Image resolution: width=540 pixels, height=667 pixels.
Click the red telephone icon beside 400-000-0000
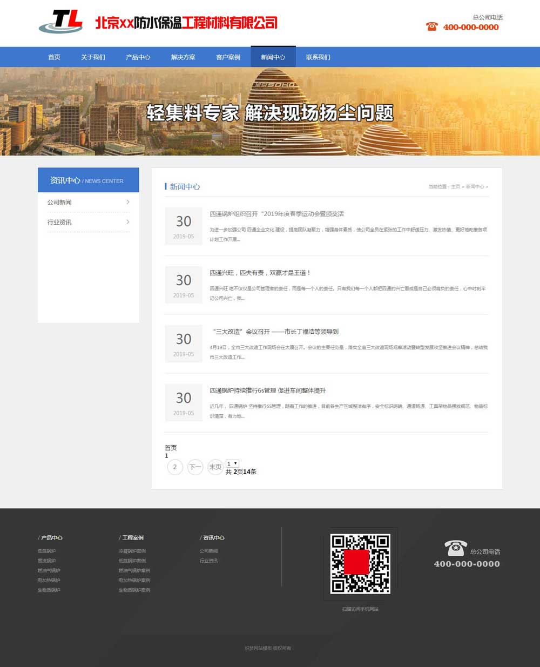coord(431,26)
